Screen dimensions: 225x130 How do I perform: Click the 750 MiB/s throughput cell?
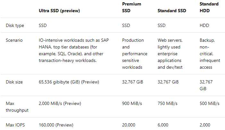click(168, 103)
